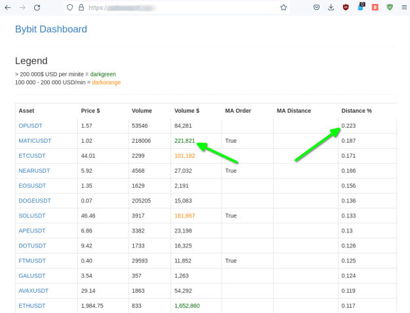Viewport: 410px width, 313px height.
Task: Select the green 221,821 volume value
Action: click(x=184, y=141)
